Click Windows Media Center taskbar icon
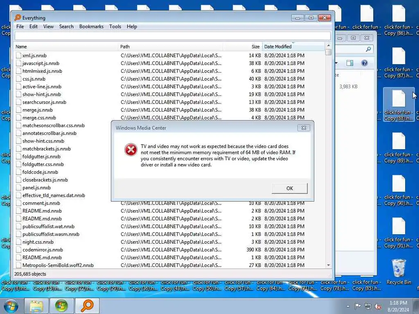 point(61,306)
